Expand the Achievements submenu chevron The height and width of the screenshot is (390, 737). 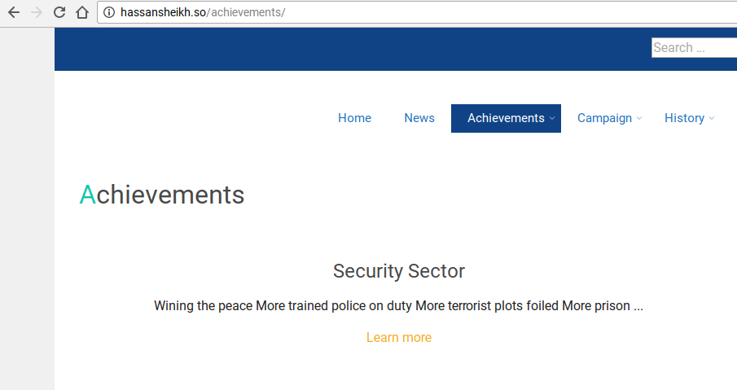click(552, 119)
